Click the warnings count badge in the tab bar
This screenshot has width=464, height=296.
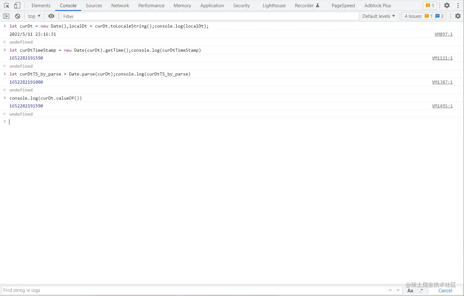(430, 6)
